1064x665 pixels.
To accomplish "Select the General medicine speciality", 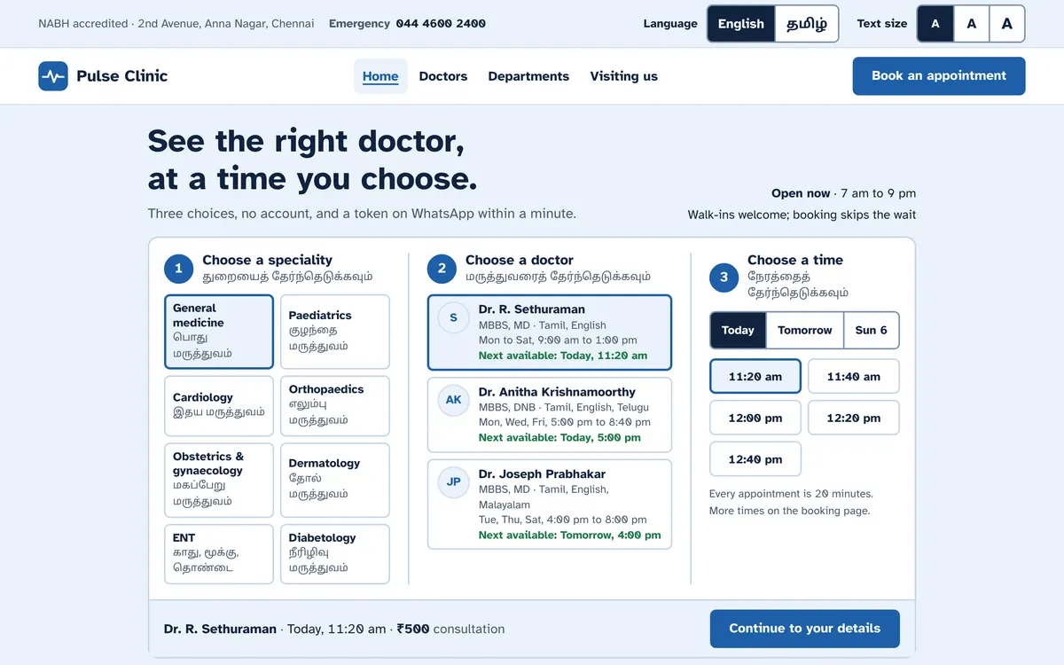I will click(219, 332).
